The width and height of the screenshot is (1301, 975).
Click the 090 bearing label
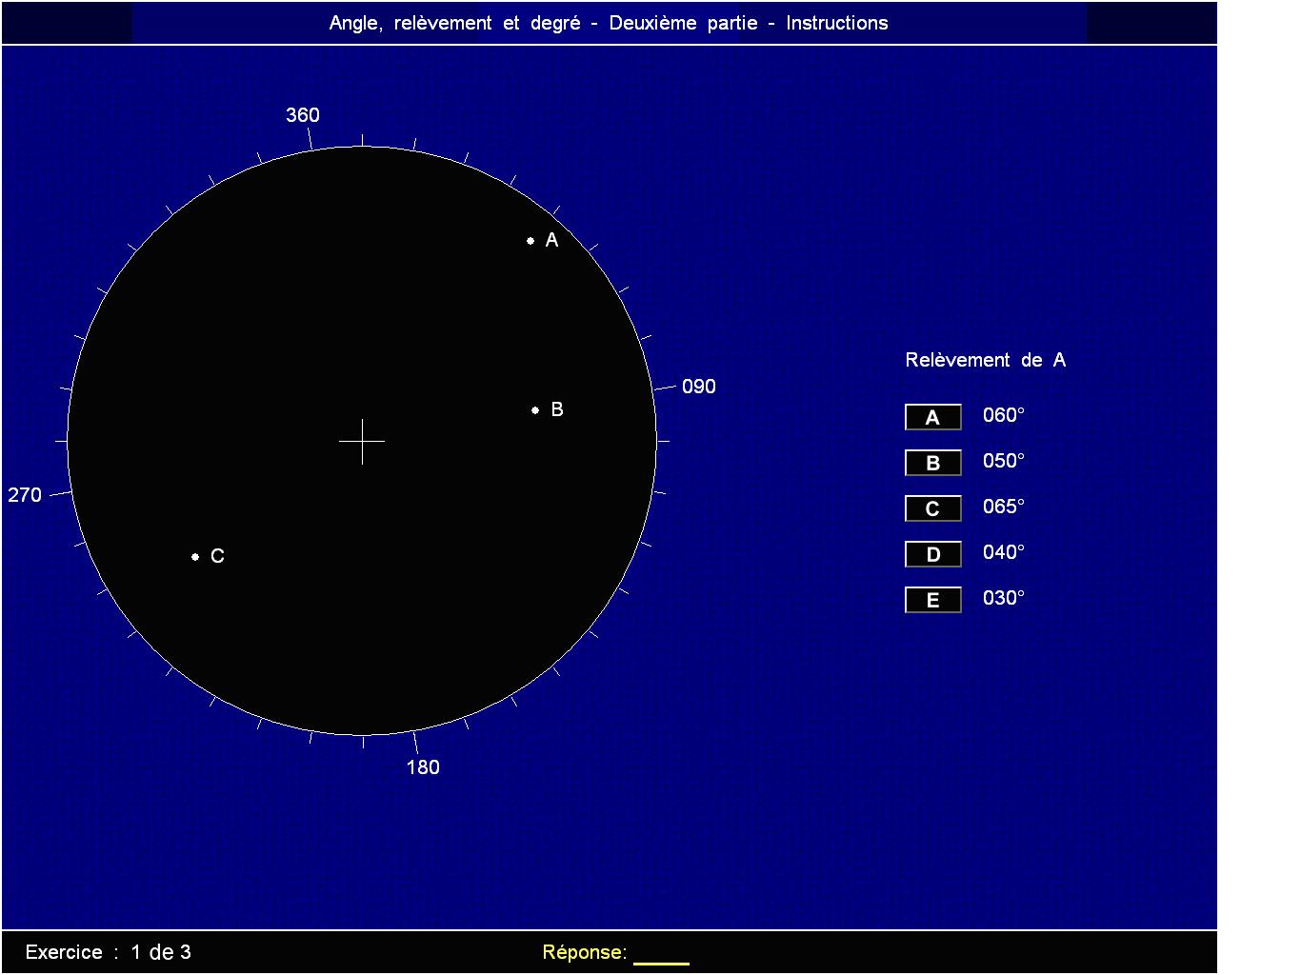[x=698, y=387]
